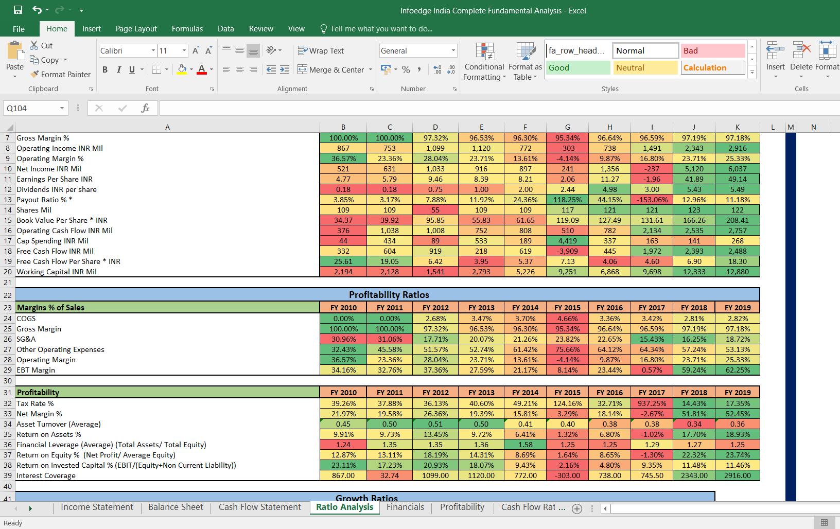The height and width of the screenshot is (529, 840).
Task: Add a new sheet with the plus icon
Action: (577, 509)
